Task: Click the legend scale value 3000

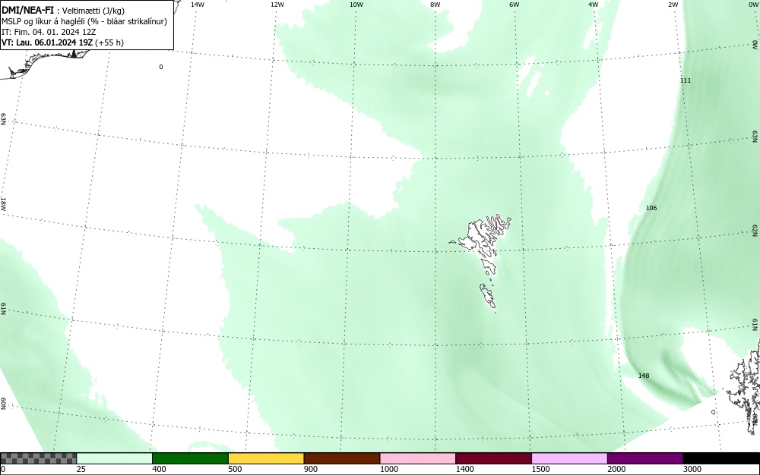Action: (692, 469)
